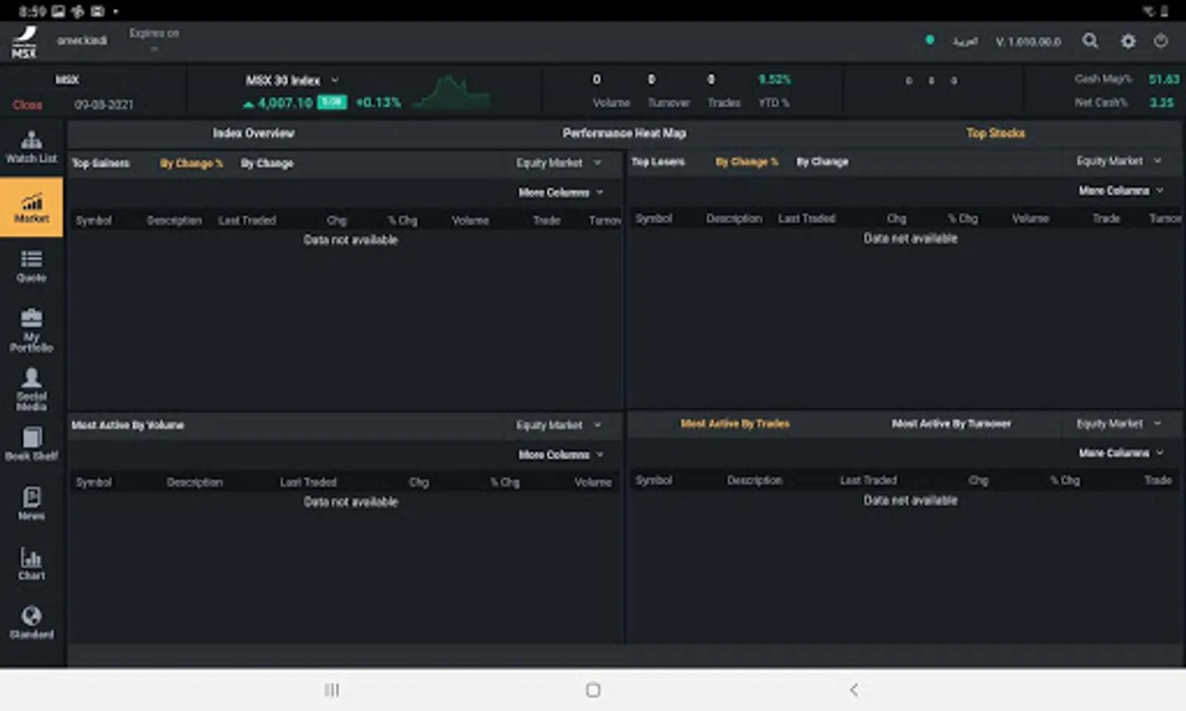Click the MSX logo in the header

(24, 42)
